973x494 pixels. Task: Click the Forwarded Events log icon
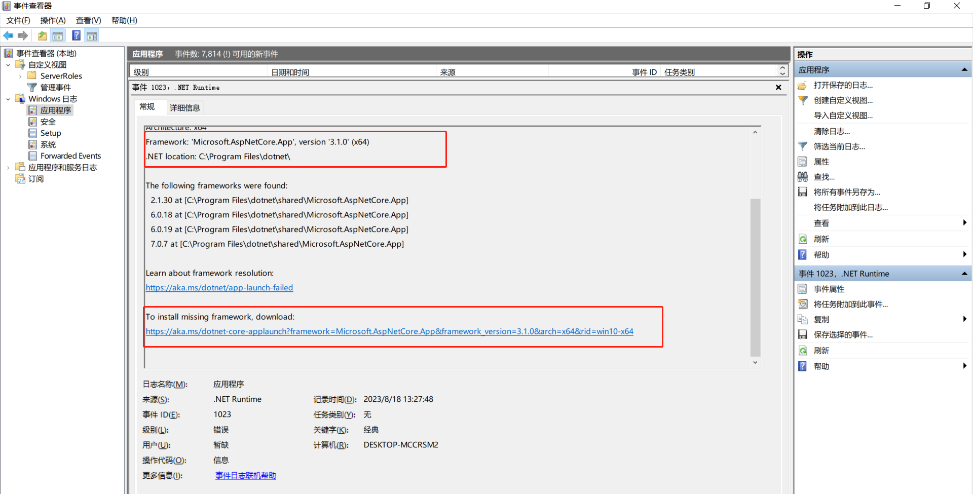[x=32, y=156]
